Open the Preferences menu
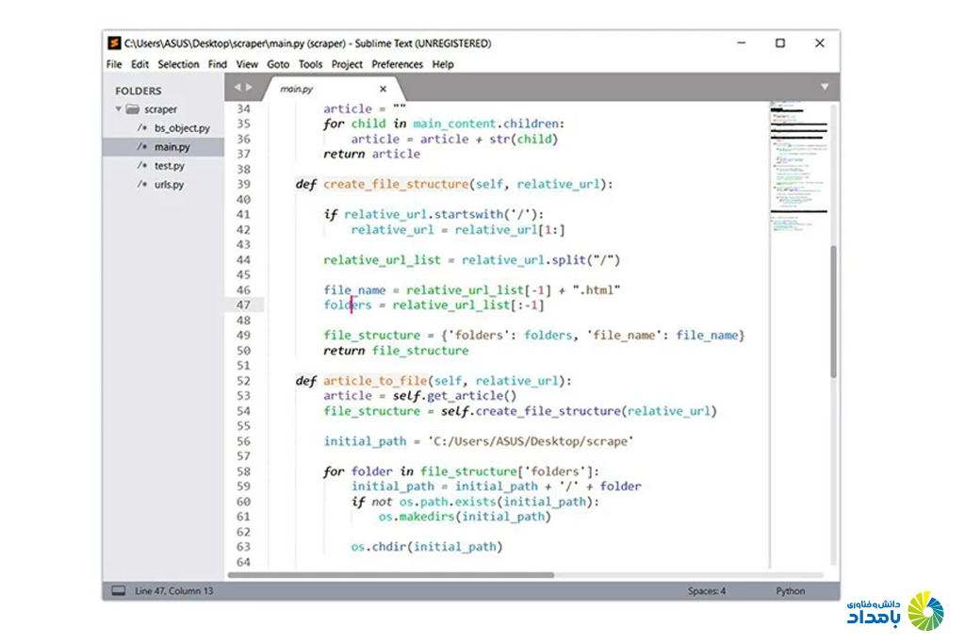The width and height of the screenshot is (965, 644). tap(397, 64)
